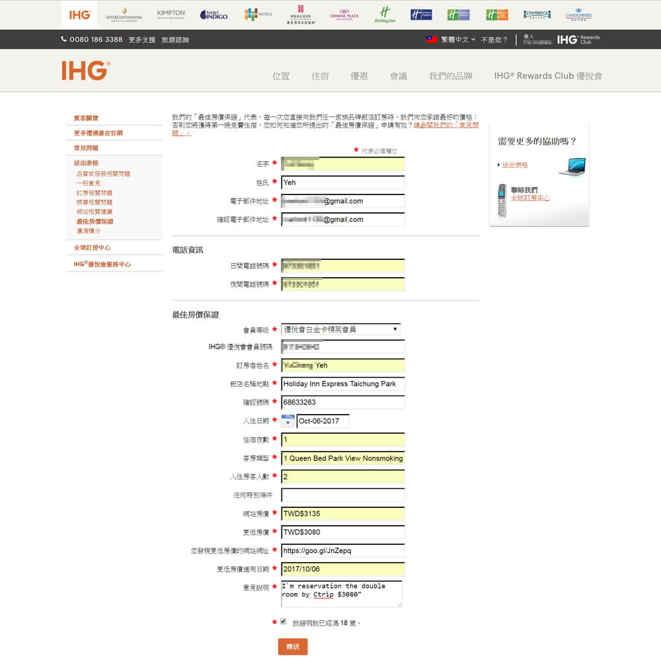Toggle the 我證明我已經滿 18 歲 checkbox
661x666 pixels.
[x=283, y=622]
